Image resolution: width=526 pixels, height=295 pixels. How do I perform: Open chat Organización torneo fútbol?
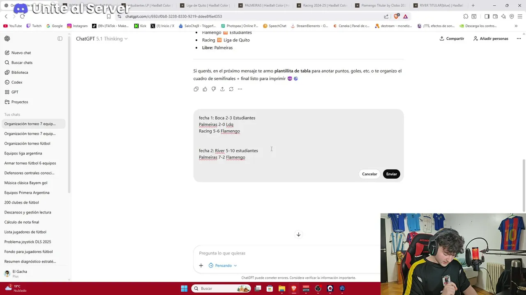(35, 143)
